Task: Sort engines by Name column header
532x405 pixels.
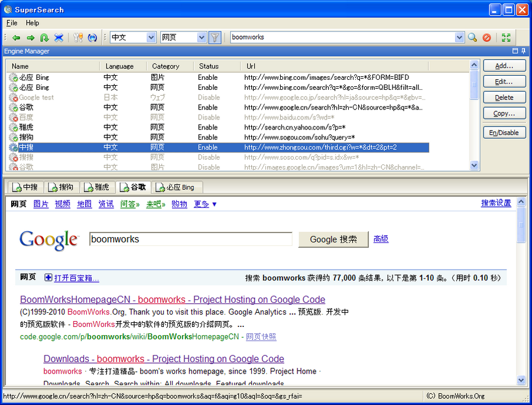Action: 53,66
